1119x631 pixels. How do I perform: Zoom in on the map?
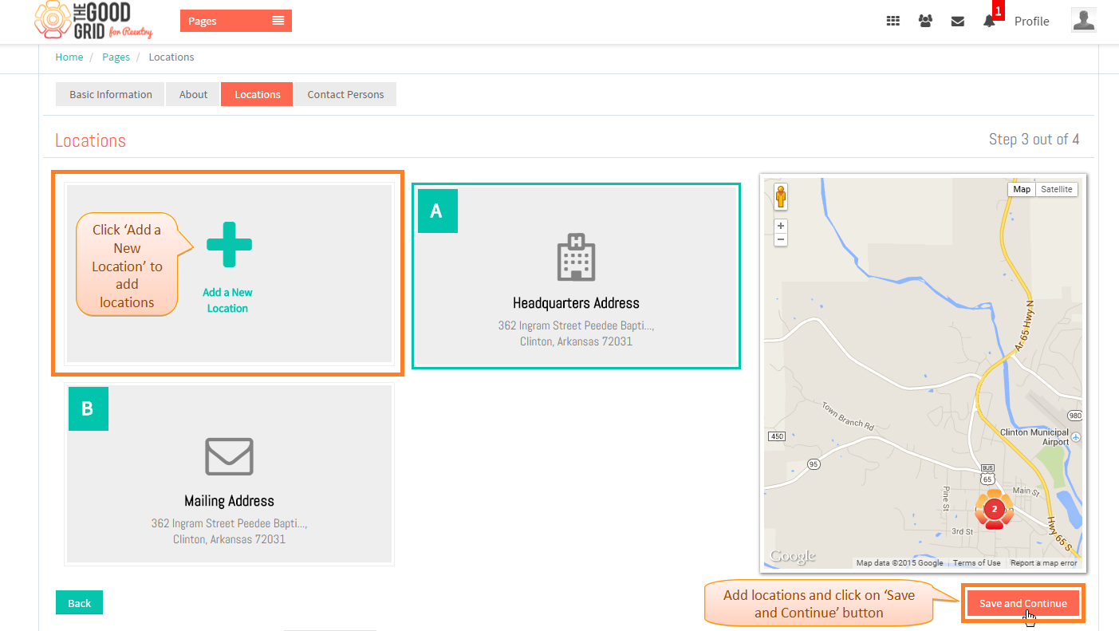[x=781, y=226]
